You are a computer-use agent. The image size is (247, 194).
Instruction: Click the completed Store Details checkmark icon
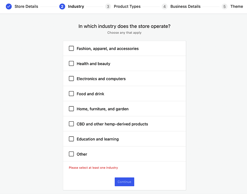point(9,6)
